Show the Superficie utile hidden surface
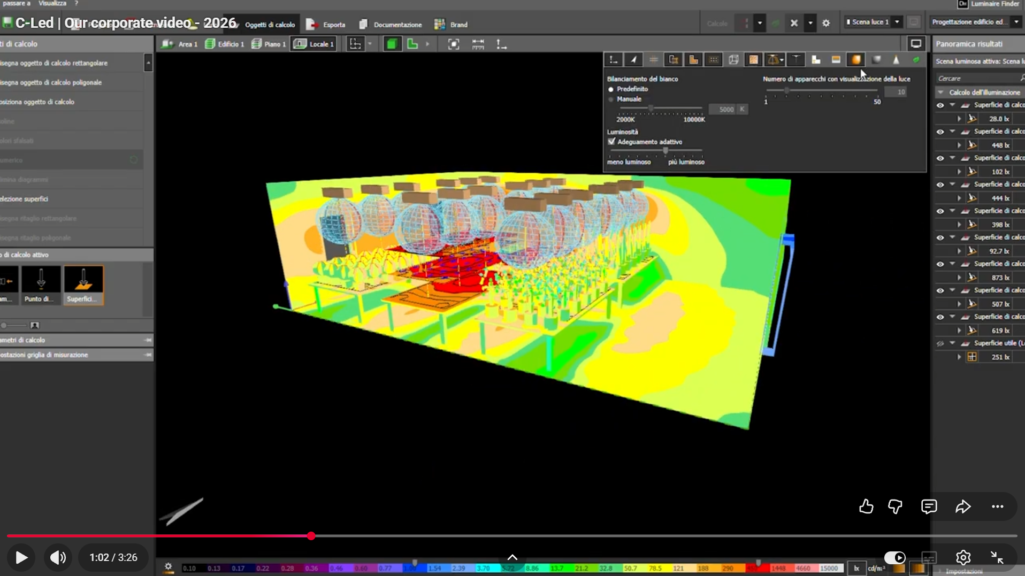This screenshot has height=576, width=1025. click(x=940, y=343)
